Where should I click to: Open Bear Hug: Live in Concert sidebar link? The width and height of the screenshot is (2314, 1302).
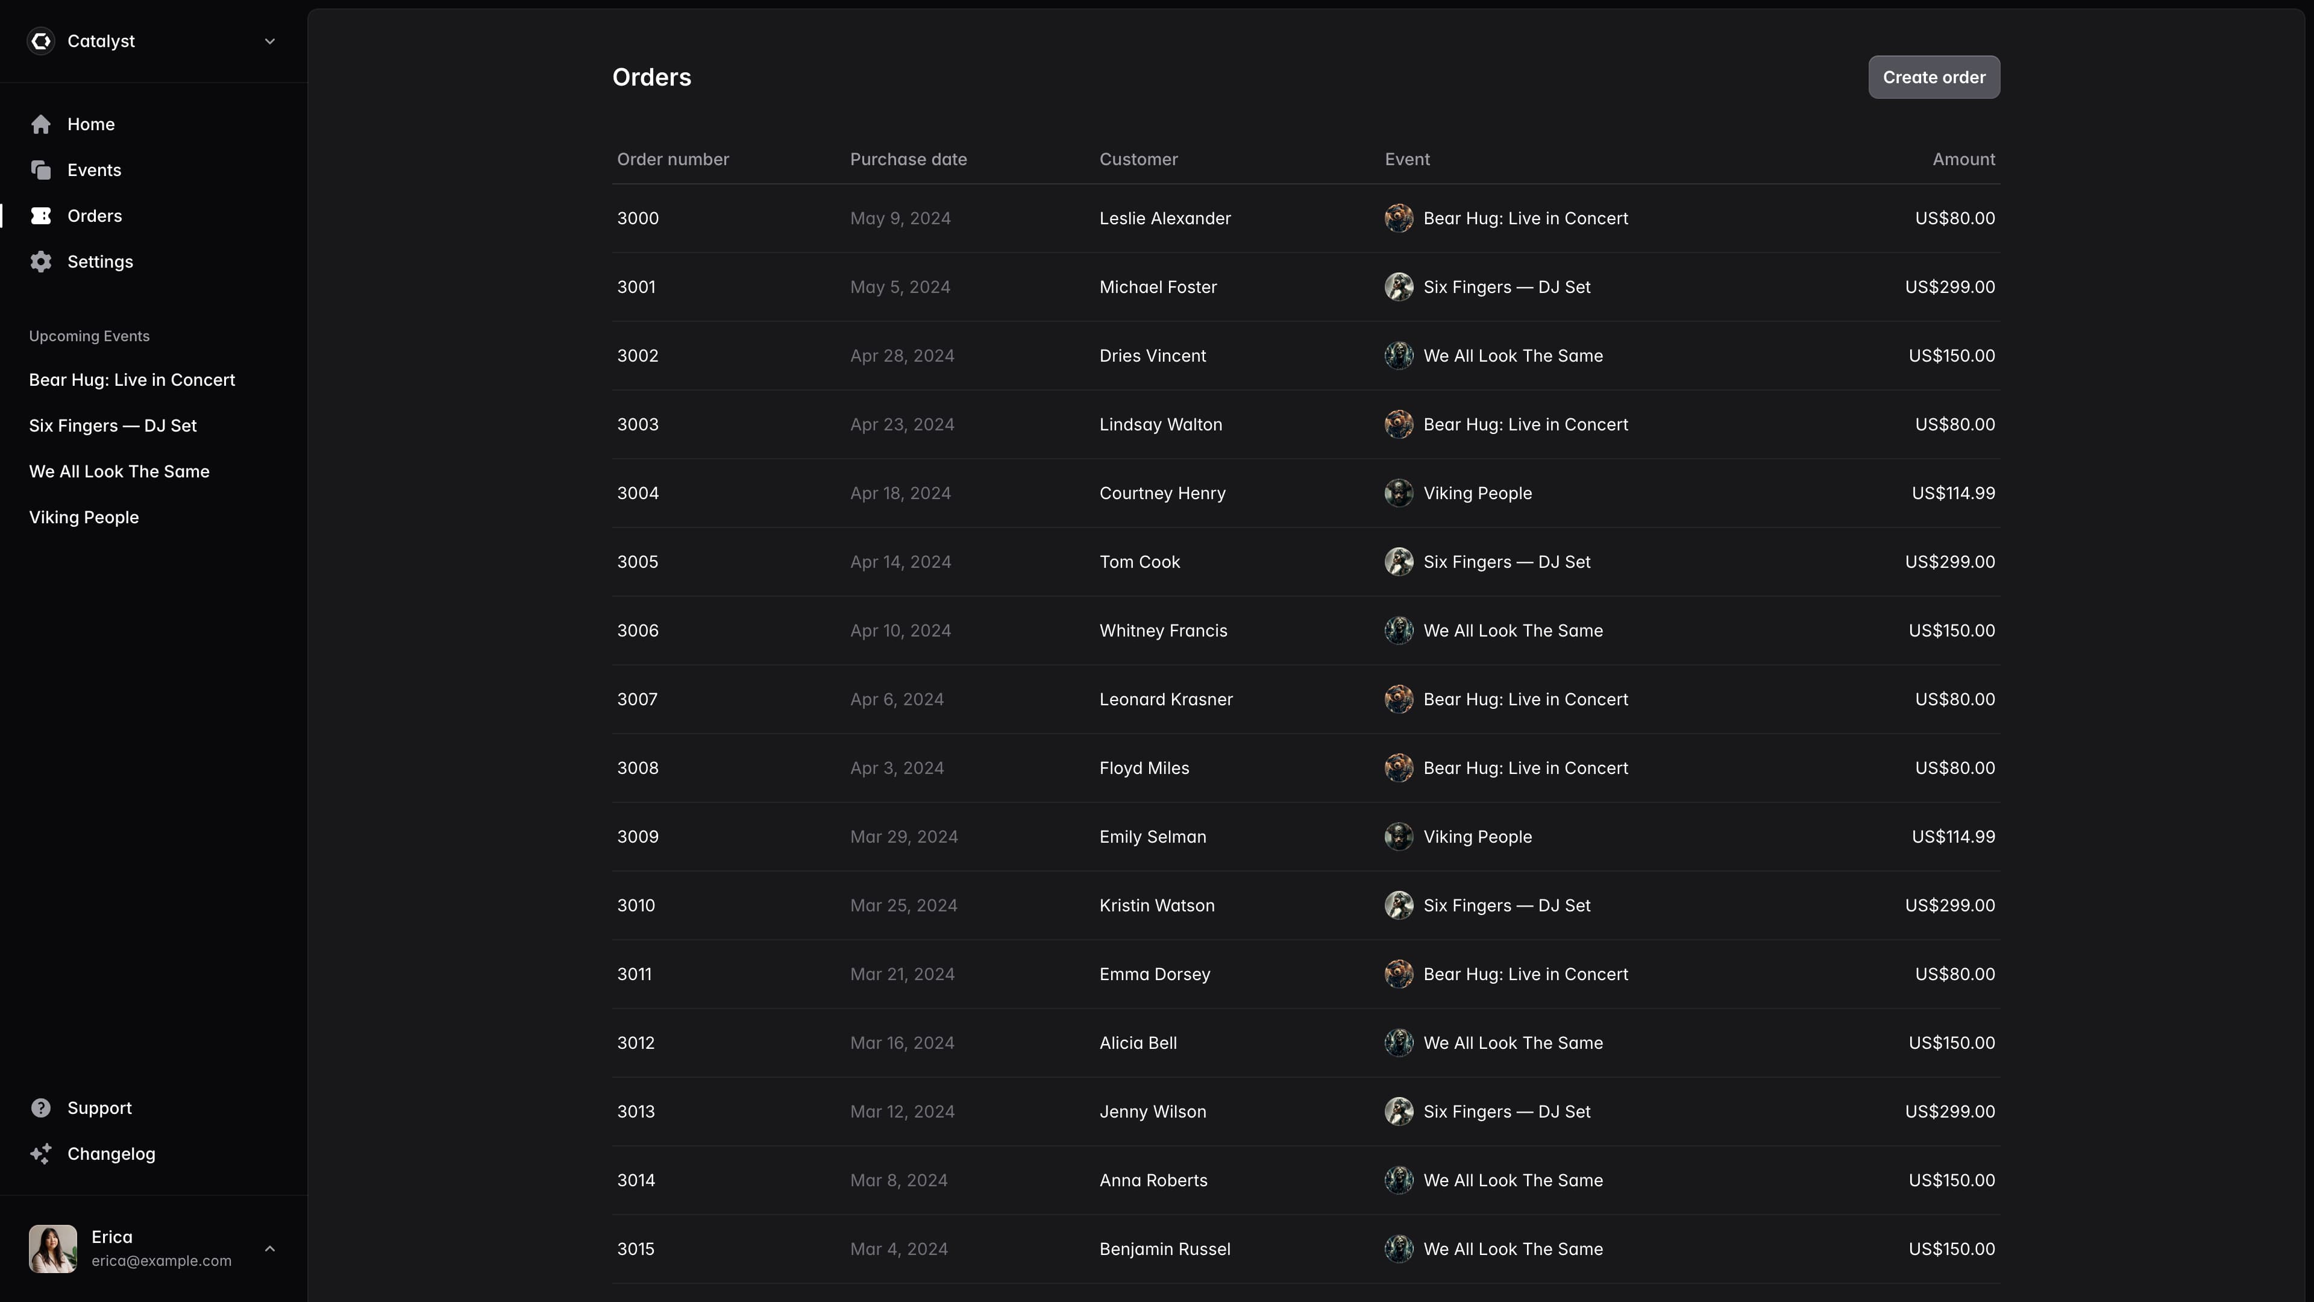point(132,380)
